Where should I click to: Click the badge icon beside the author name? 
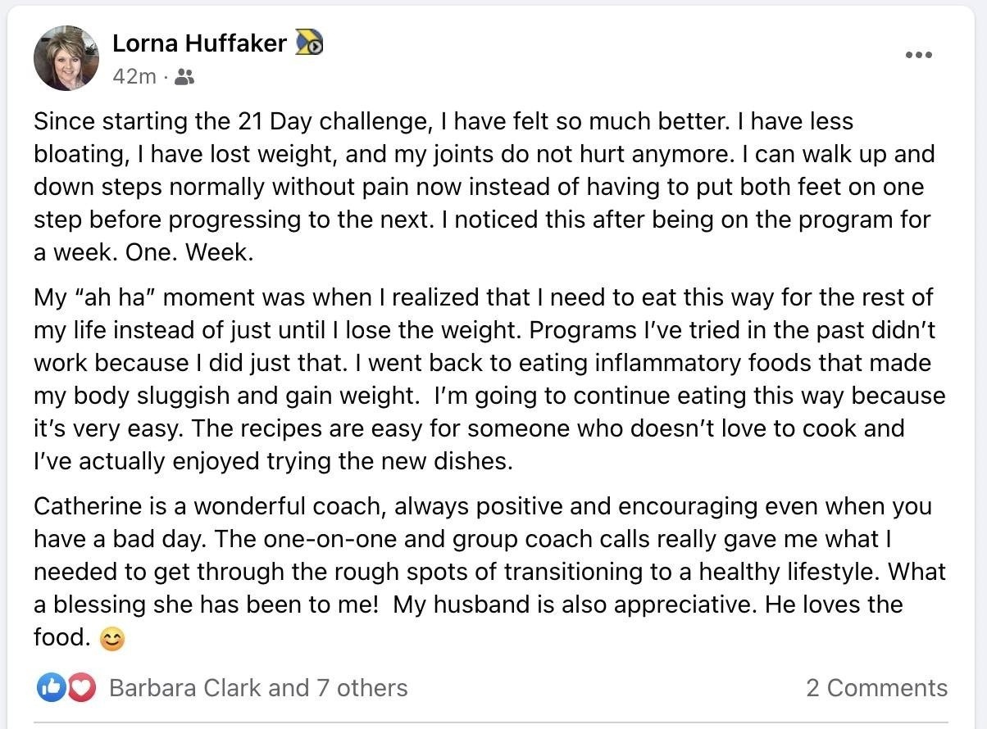[309, 43]
